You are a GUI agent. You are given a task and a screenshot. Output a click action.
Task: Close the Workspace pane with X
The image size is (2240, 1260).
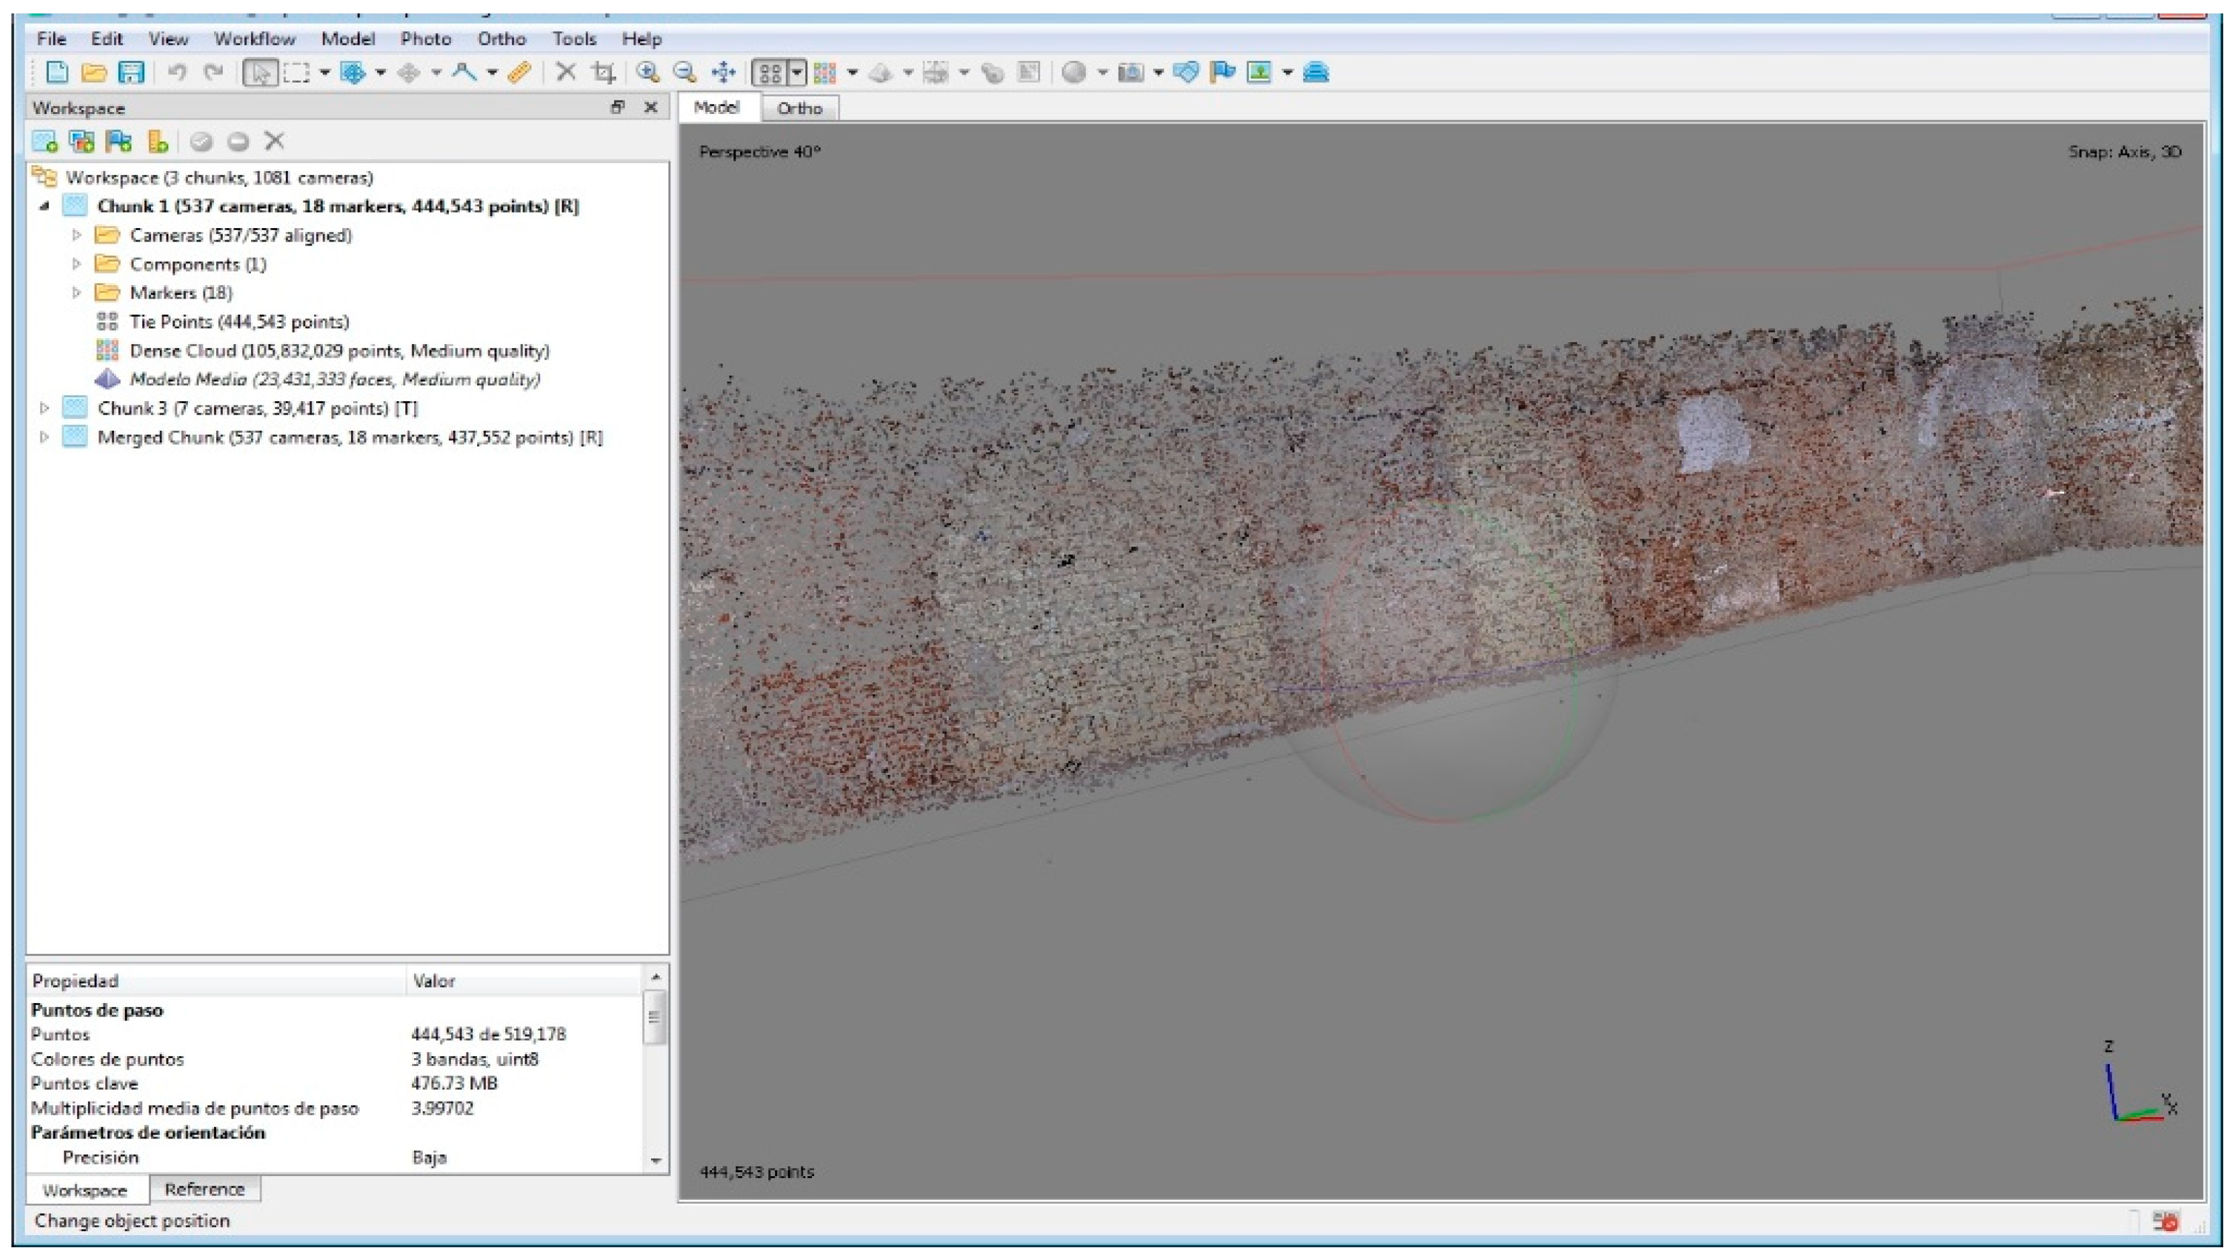650,107
